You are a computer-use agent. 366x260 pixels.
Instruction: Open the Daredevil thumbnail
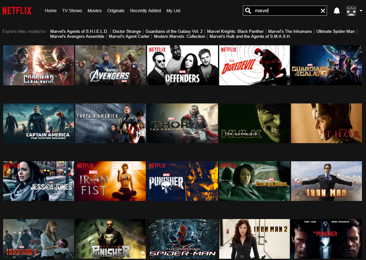pyautogui.click(x=255, y=65)
